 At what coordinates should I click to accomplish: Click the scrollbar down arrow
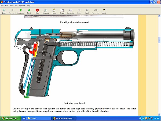[x=159, y=115]
